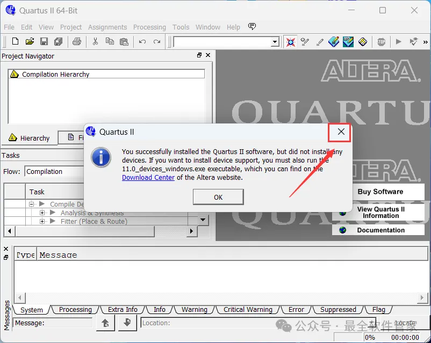The width and height of the screenshot is (431, 343).
Task: Follow the Download Center link
Action: 148,177
